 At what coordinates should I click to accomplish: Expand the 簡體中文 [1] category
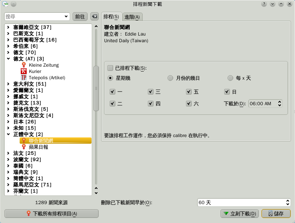(8, 178)
